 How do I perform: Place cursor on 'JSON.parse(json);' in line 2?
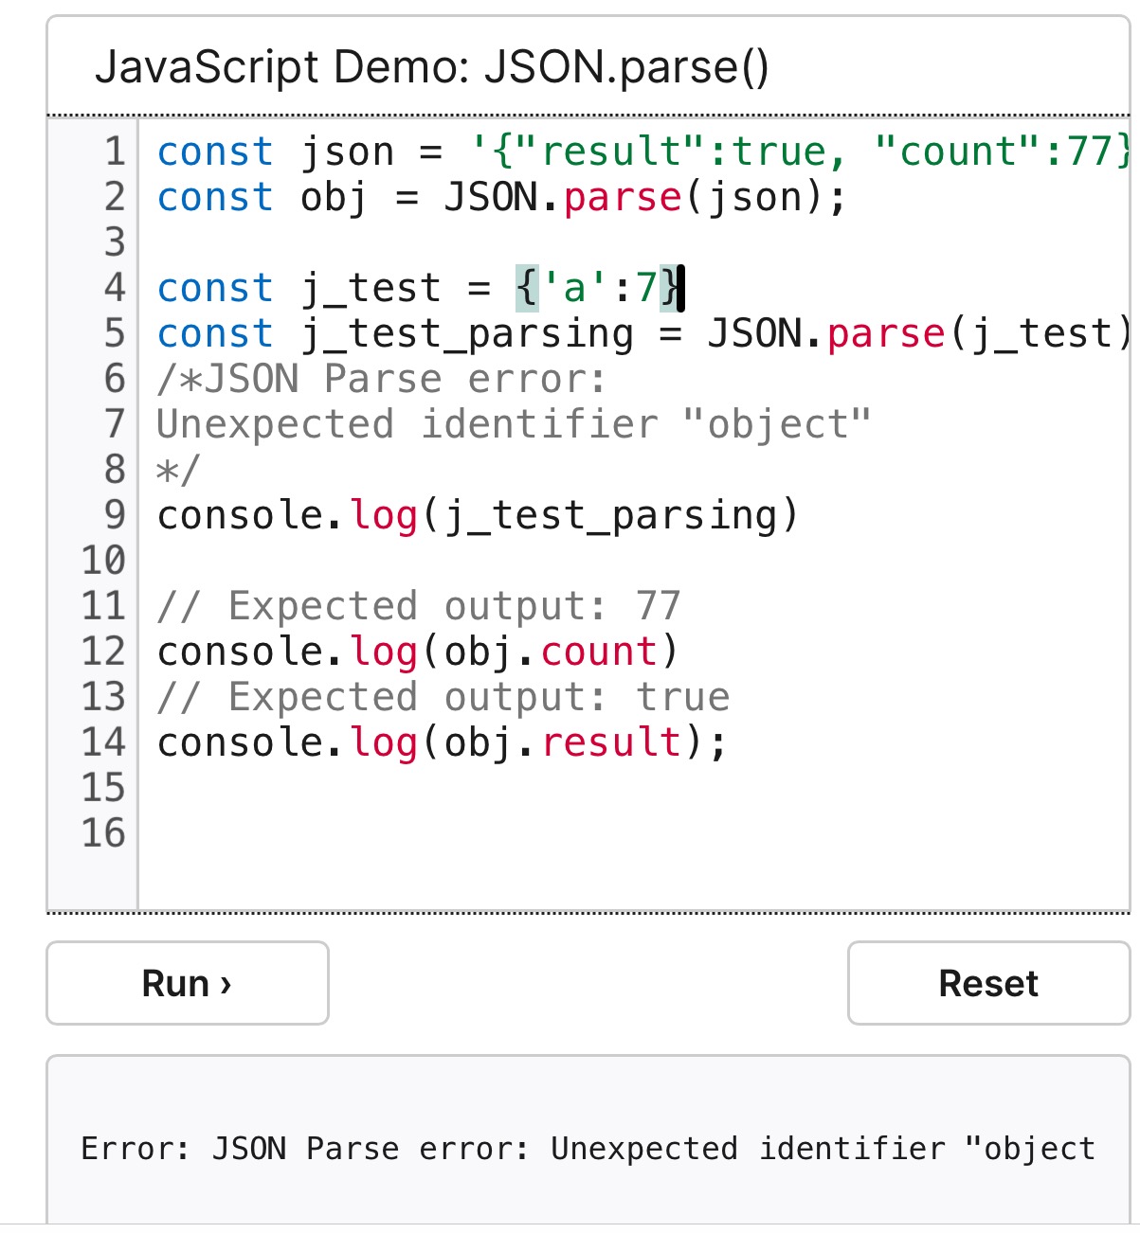[645, 198]
